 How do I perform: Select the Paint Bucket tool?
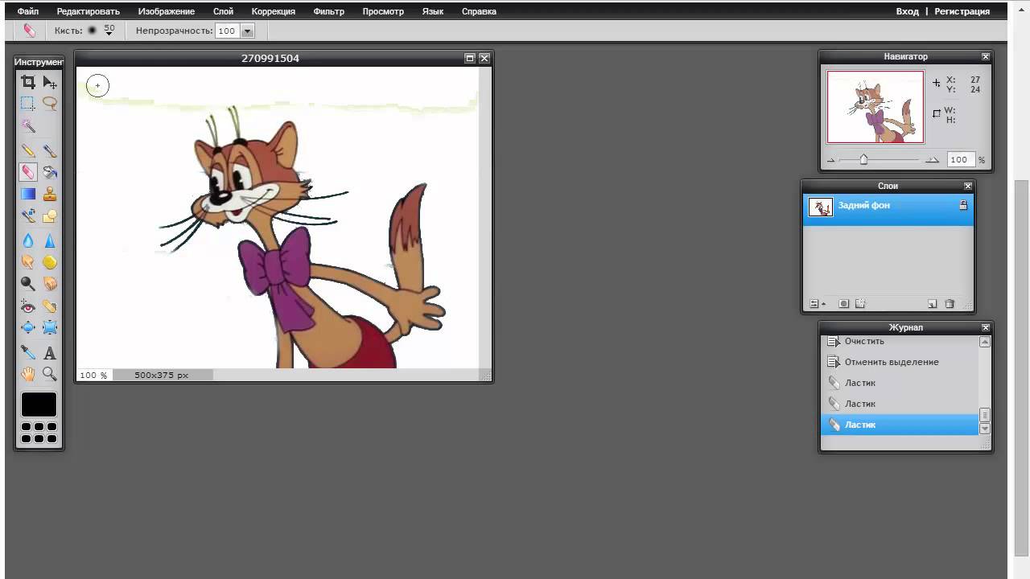click(x=50, y=171)
